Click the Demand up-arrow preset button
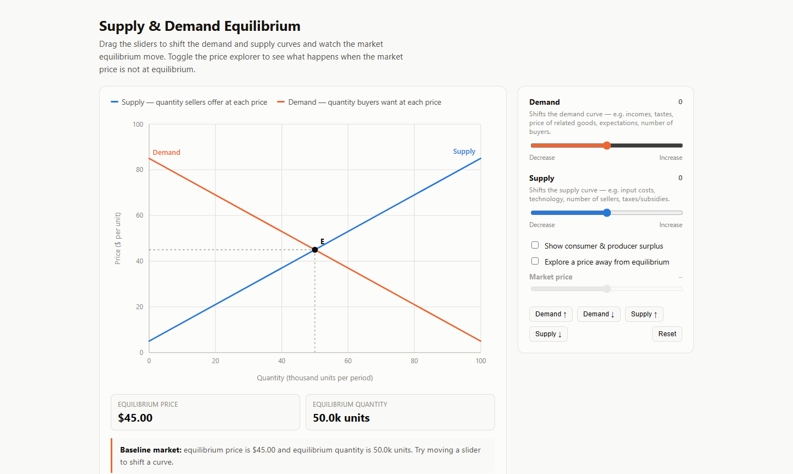Screen dimensions: 793x474 pos(551,314)
